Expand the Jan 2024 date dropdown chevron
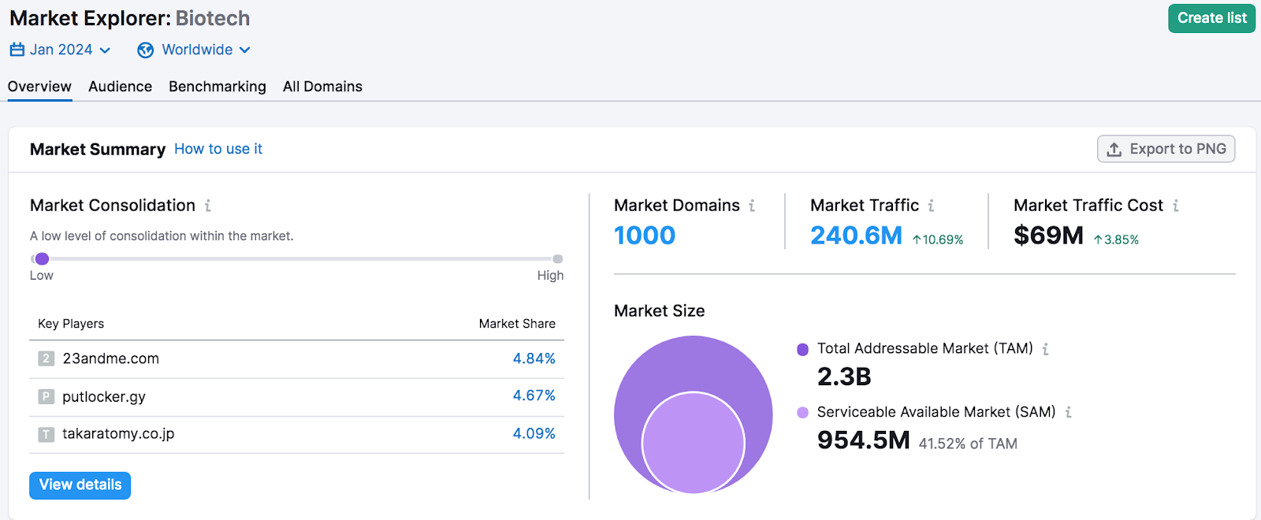Image resolution: width=1261 pixels, height=520 pixels. pos(105,50)
